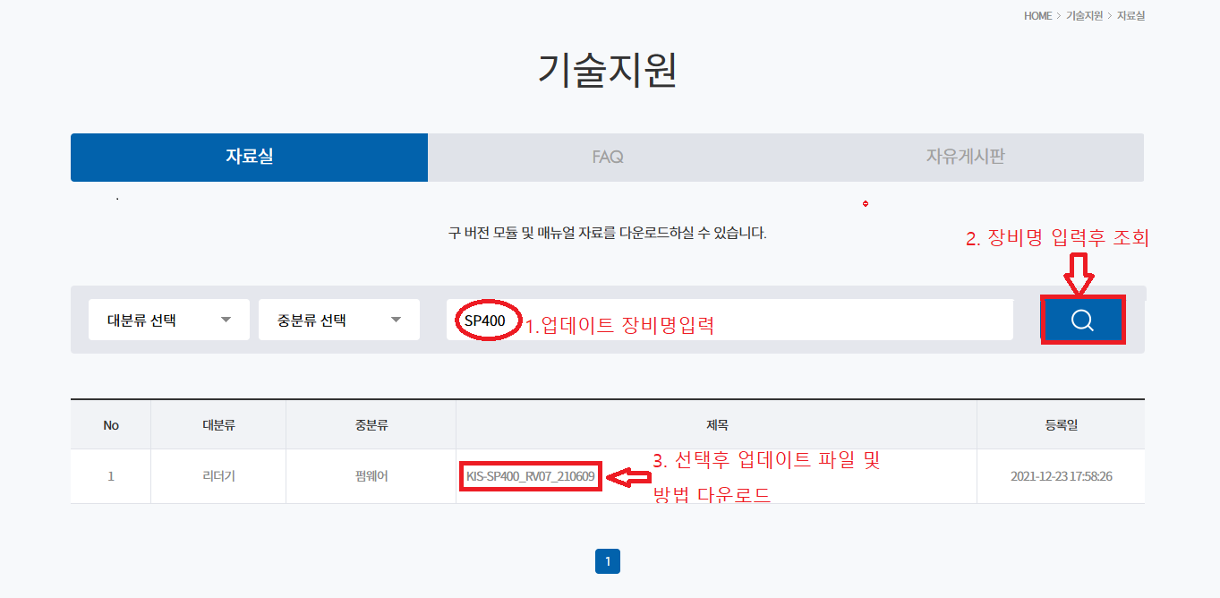Select the blue 자료실 tab

pos(249,157)
